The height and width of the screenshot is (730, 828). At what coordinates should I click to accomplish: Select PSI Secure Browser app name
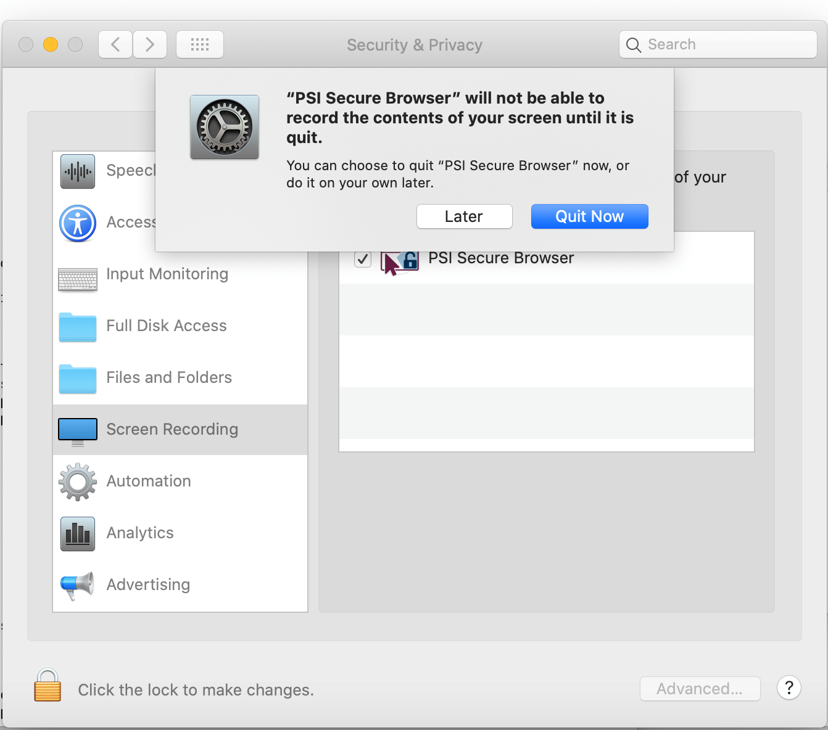coord(501,258)
